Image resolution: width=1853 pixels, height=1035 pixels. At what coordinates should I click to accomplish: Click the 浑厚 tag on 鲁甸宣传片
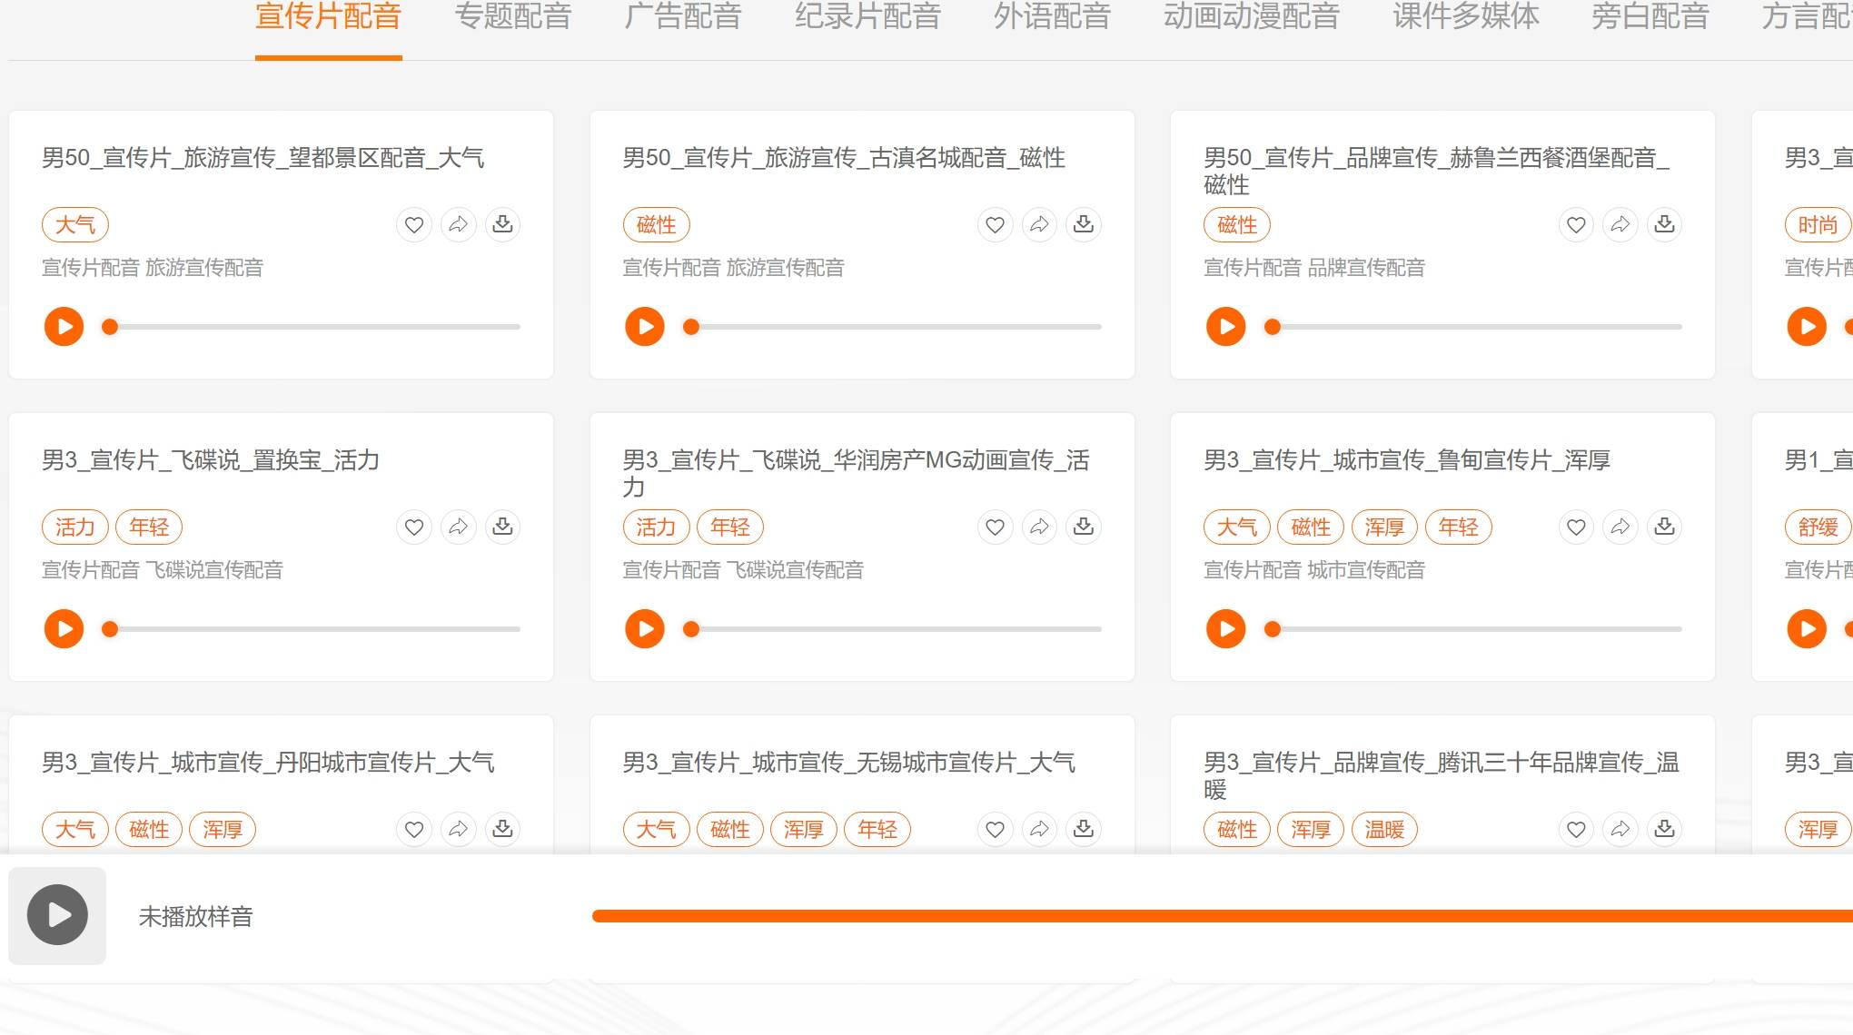coord(1384,527)
